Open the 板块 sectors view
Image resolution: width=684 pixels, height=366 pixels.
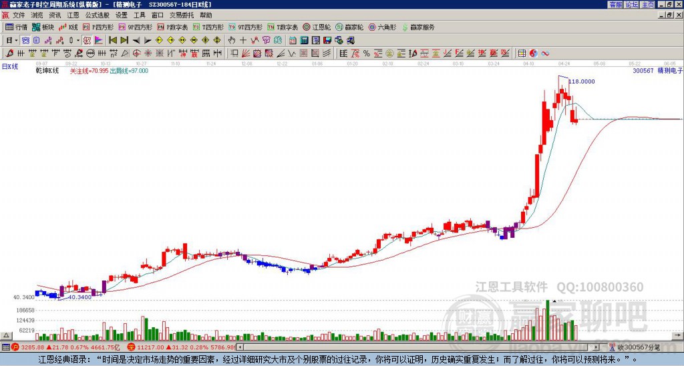tap(43, 27)
